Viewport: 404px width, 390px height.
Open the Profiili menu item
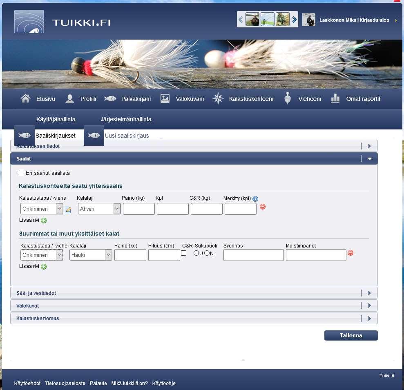[88, 99]
